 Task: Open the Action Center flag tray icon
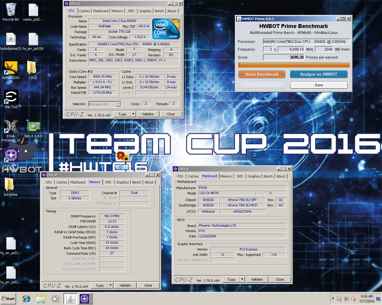(x=339, y=299)
